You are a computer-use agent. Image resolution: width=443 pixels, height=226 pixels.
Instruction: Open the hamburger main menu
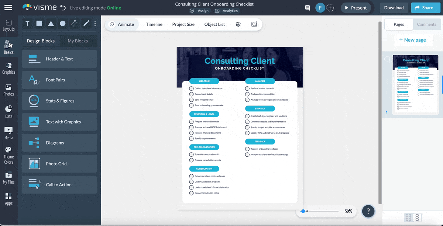click(8, 8)
